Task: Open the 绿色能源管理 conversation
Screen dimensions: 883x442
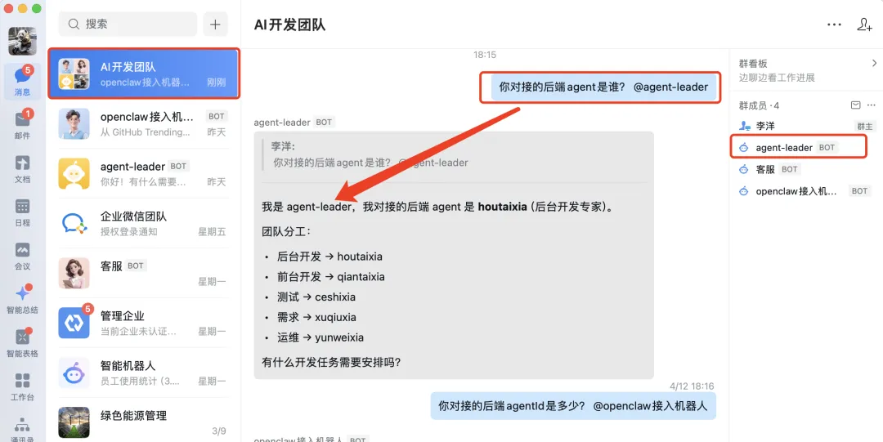Action: (x=144, y=422)
